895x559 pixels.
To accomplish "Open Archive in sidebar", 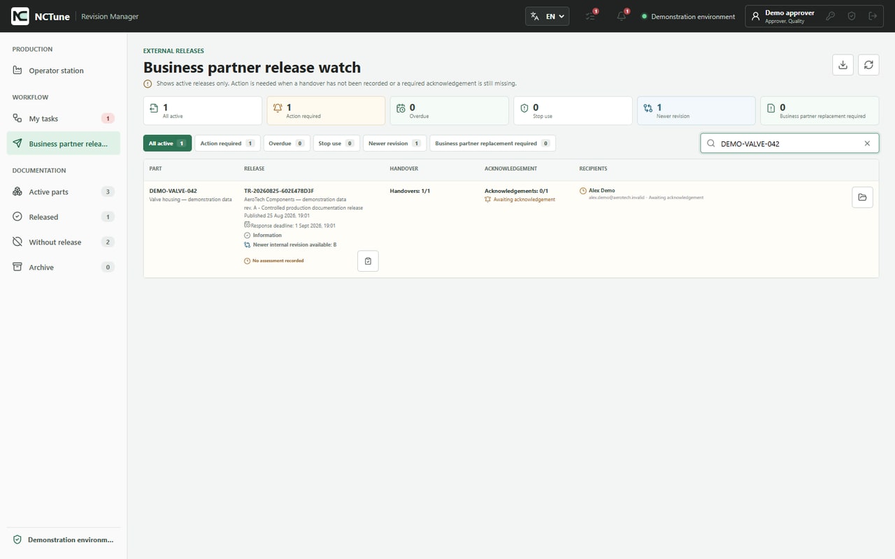I will (64, 268).
